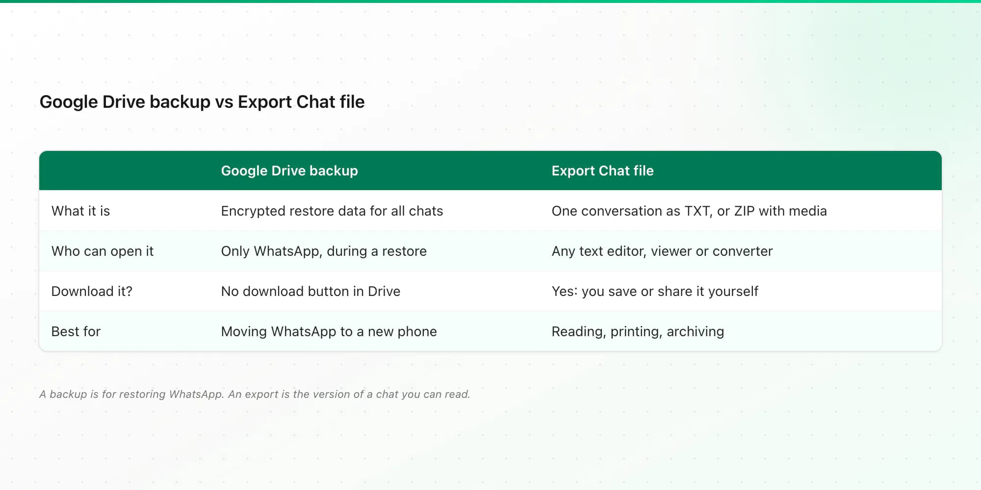The height and width of the screenshot is (490, 981).
Task: Click the 'Download it?' row label
Action: [92, 291]
